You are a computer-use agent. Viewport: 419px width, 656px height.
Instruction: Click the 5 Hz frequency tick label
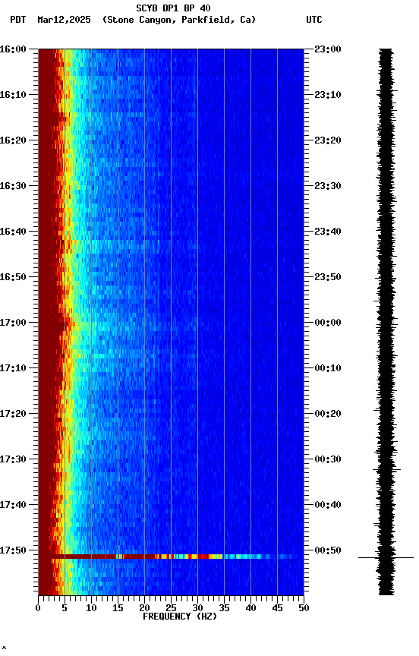[65, 608]
